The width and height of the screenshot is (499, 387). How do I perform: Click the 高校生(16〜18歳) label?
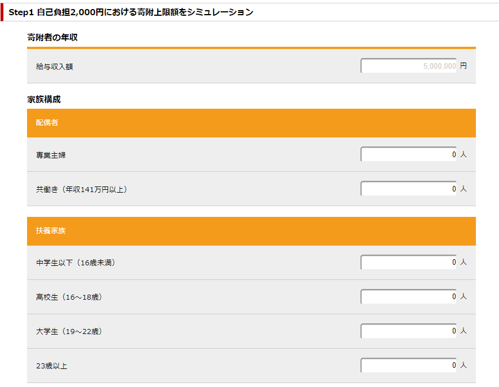[69, 297]
